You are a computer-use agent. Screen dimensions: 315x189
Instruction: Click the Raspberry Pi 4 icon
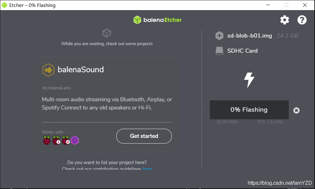click(66, 140)
